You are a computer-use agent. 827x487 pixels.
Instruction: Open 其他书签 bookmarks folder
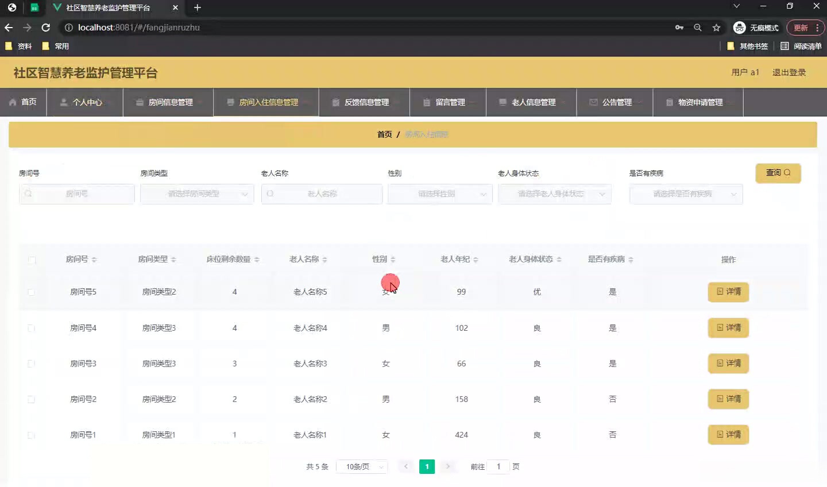click(x=748, y=46)
